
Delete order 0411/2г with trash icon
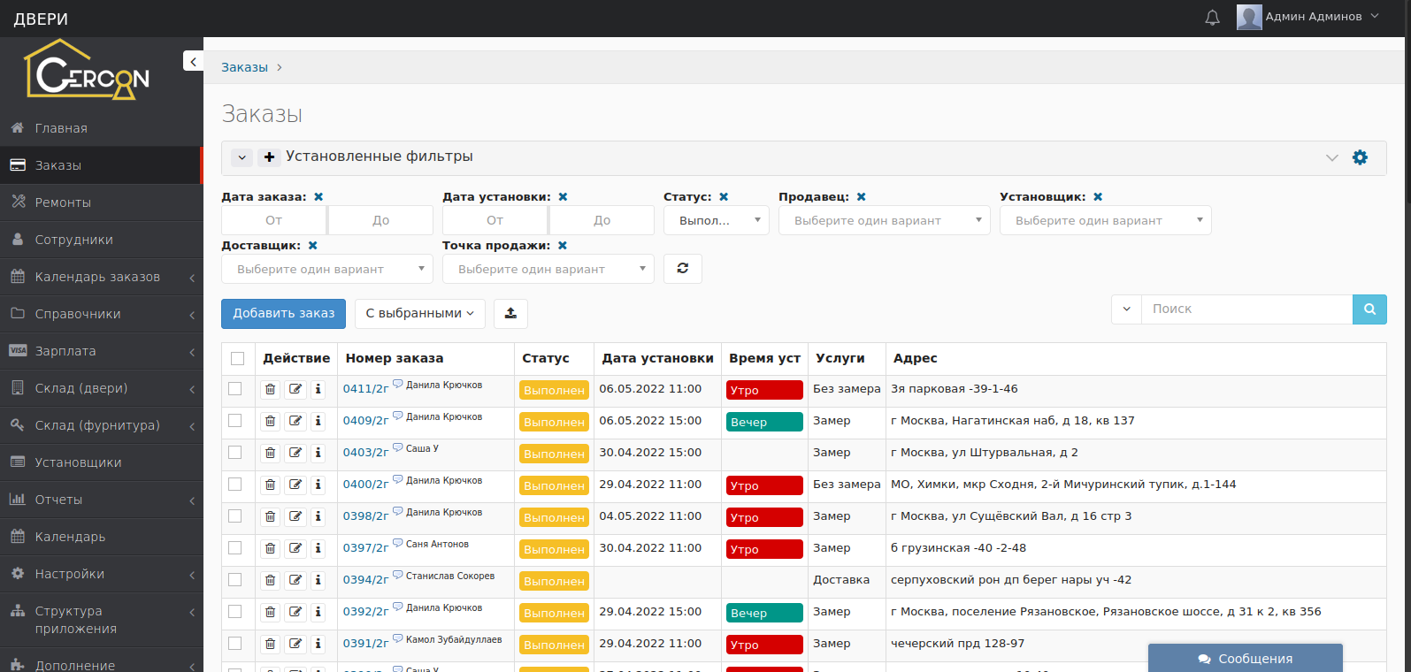[x=271, y=389]
